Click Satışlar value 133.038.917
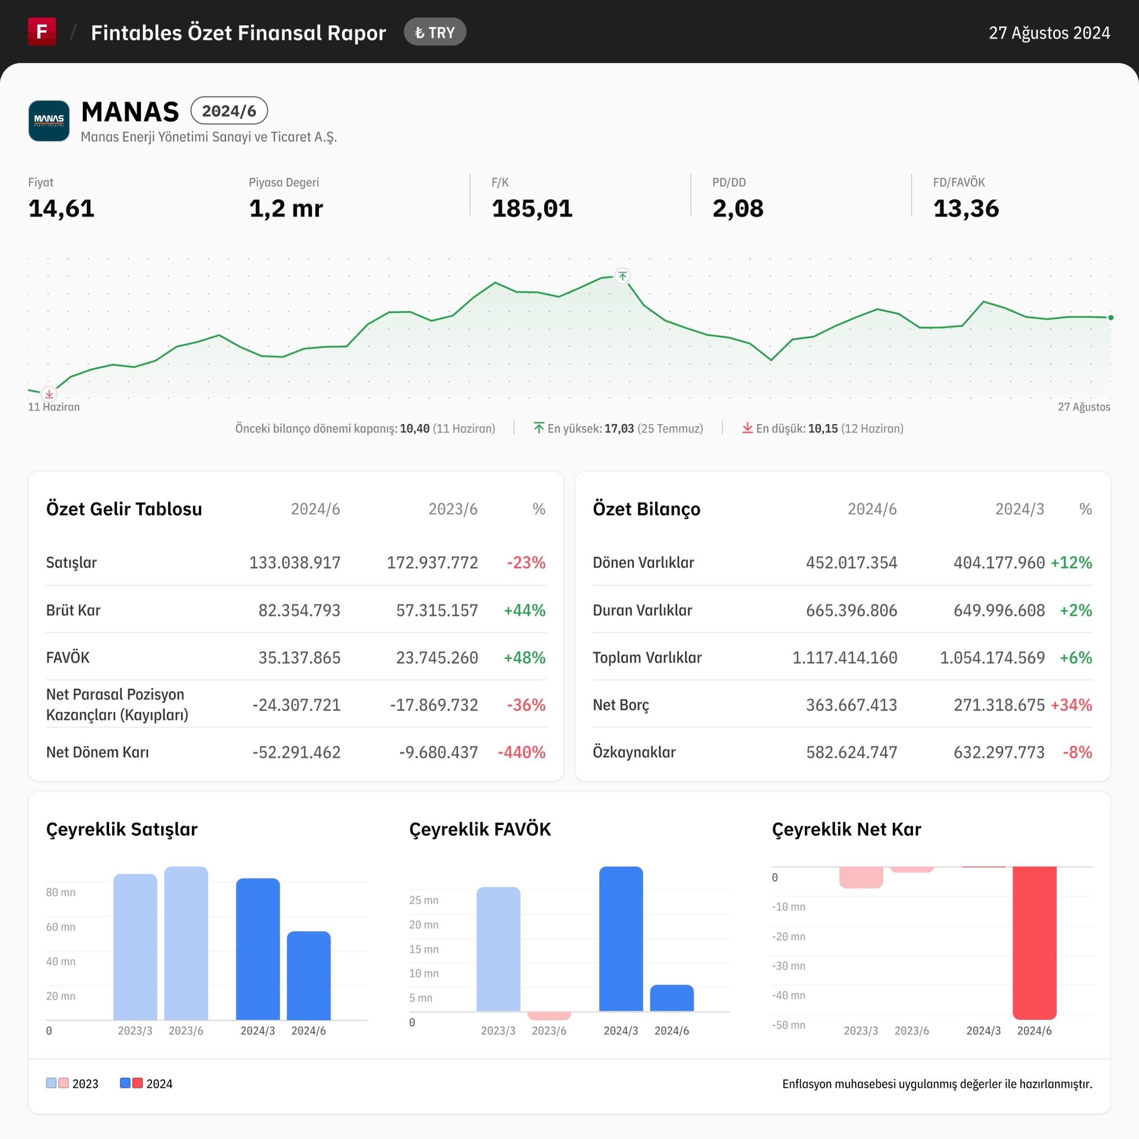 tap(295, 562)
